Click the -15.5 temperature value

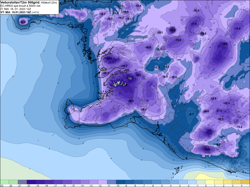196,10
